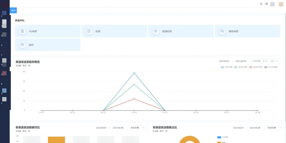
Task: Toggle the 发送总数 legend series in trend chart
Action: point(227,67)
